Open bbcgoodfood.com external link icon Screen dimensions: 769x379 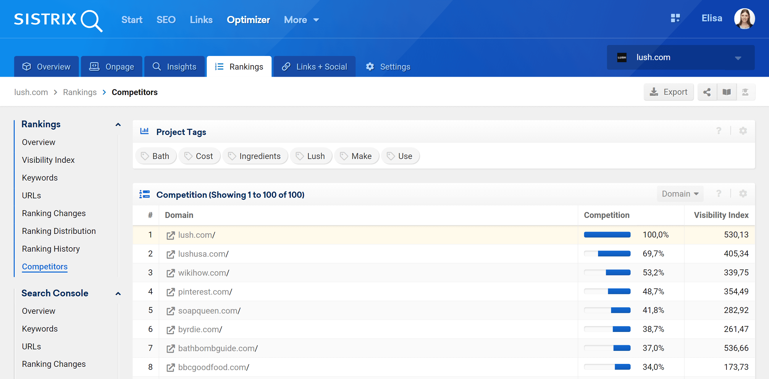170,367
